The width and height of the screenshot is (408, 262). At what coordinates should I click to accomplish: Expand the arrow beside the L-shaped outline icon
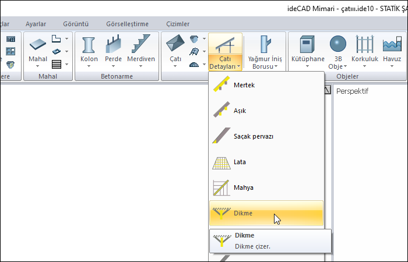click(66, 39)
